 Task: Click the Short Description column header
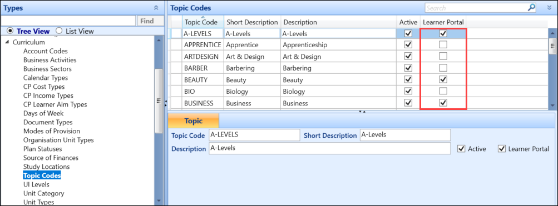tap(252, 22)
